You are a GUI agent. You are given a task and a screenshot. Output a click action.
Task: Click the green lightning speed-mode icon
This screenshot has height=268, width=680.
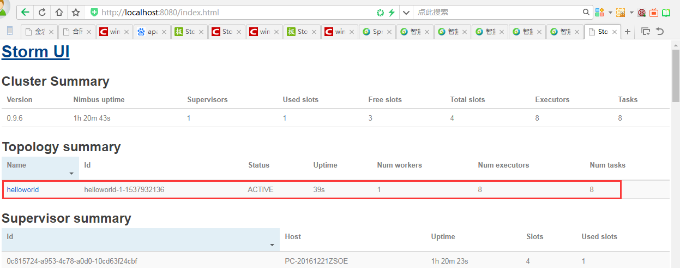point(391,12)
